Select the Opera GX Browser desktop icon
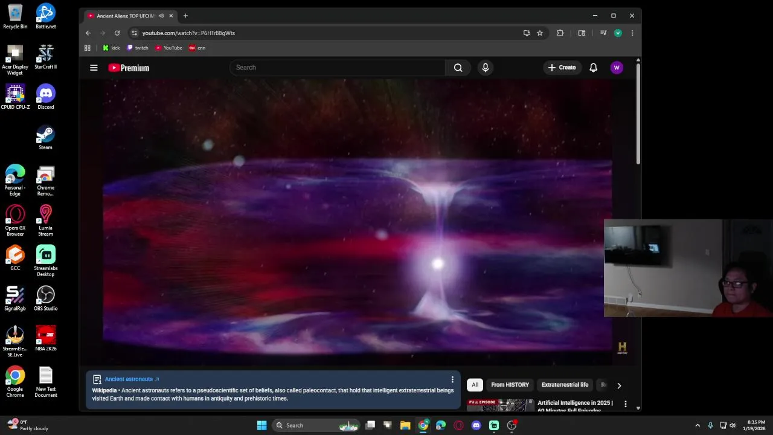Screen dimensions: 773x435 point(15,221)
